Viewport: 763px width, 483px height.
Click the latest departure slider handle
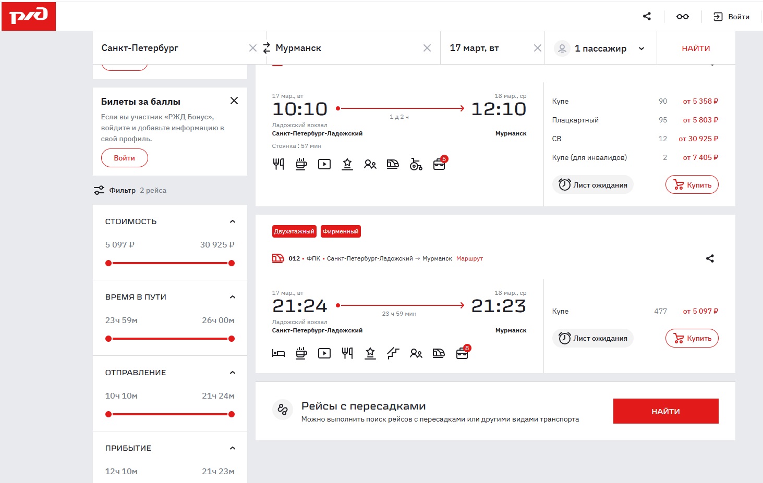coord(232,414)
